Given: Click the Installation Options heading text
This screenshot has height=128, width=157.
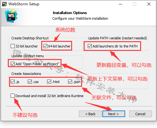Looking at the screenshot, I should pyautogui.click(x=70, y=13).
